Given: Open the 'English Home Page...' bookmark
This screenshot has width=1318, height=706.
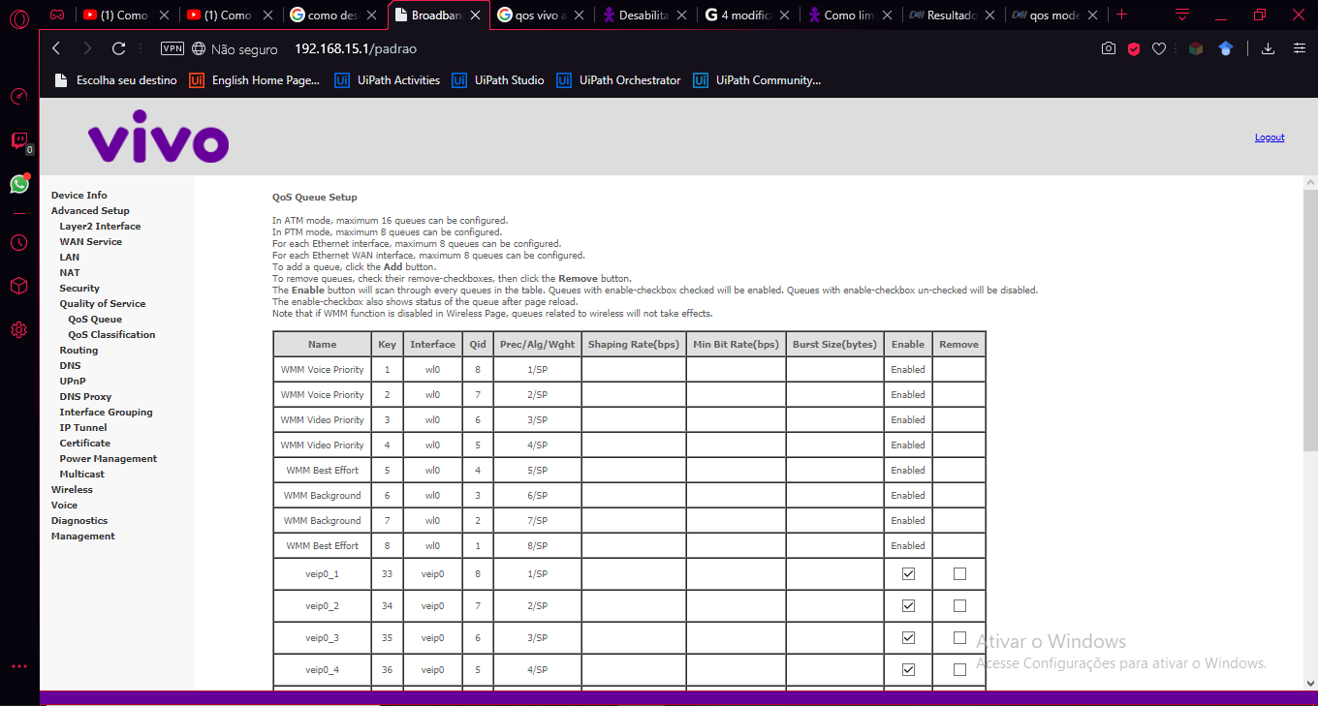Looking at the screenshot, I should pyautogui.click(x=255, y=80).
